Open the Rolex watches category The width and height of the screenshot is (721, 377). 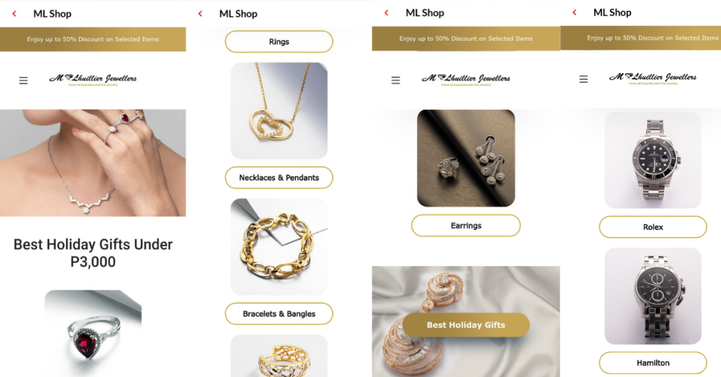(653, 227)
